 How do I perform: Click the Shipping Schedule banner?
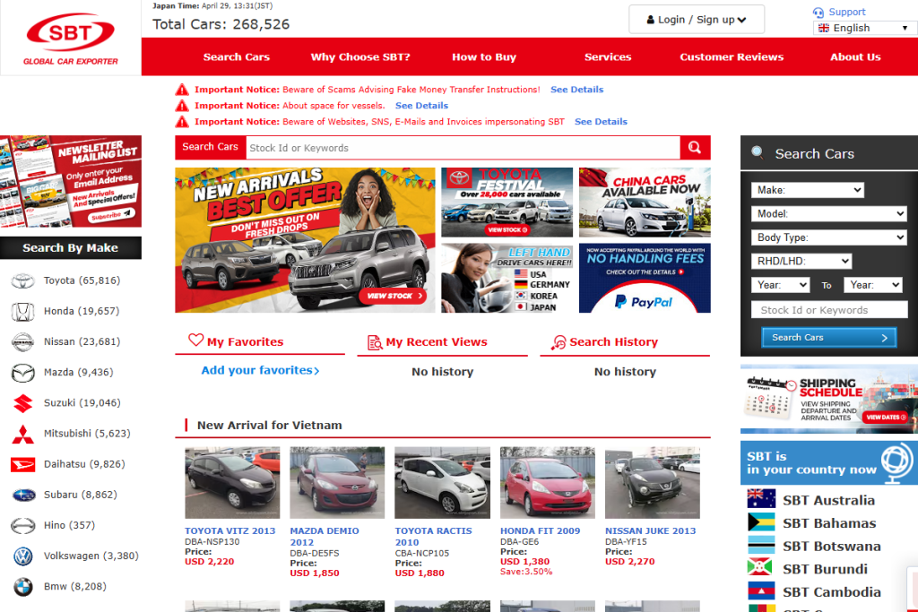click(x=829, y=399)
